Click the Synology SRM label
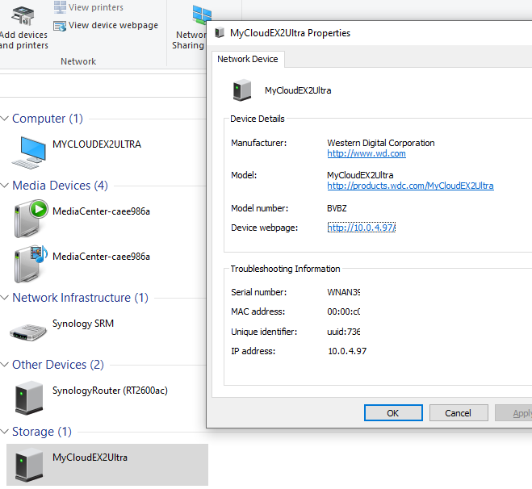Viewport: 532px width, 489px height. point(83,324)
